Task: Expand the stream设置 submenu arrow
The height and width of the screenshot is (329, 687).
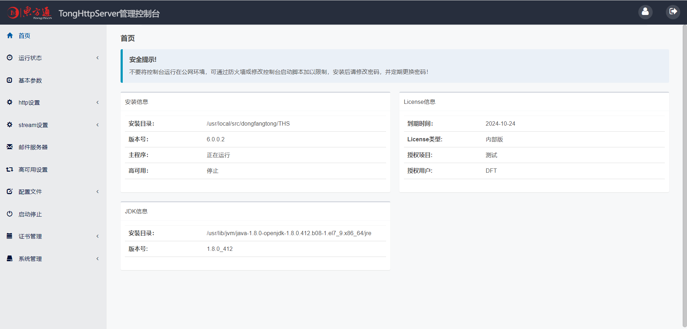Action: [x=97, y=125]
